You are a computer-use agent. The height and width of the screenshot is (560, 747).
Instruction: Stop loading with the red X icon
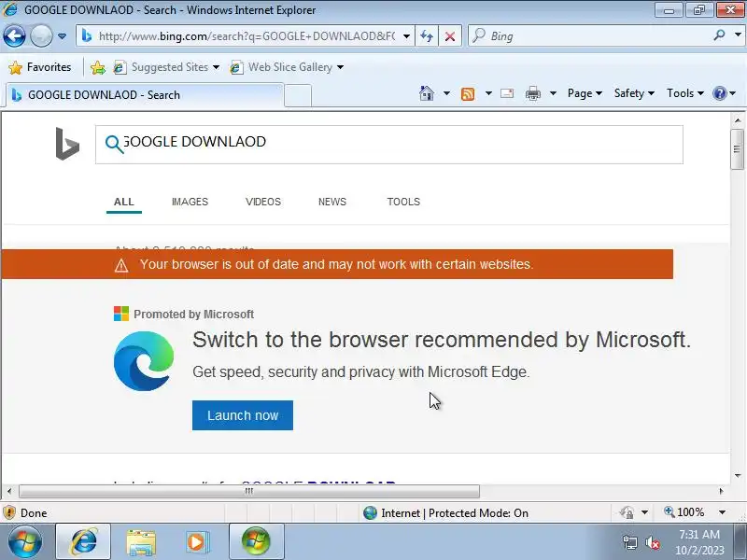(x=450, y=36)
